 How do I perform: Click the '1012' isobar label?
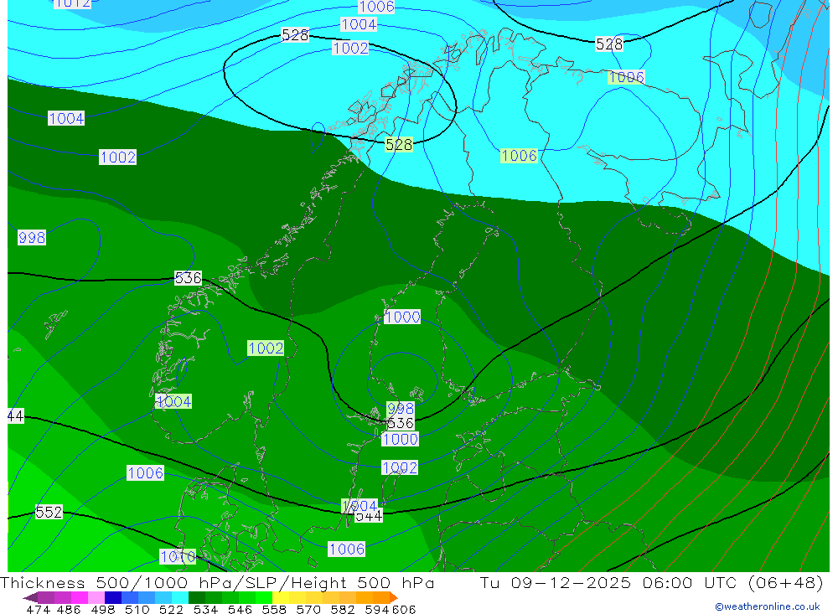72,3
